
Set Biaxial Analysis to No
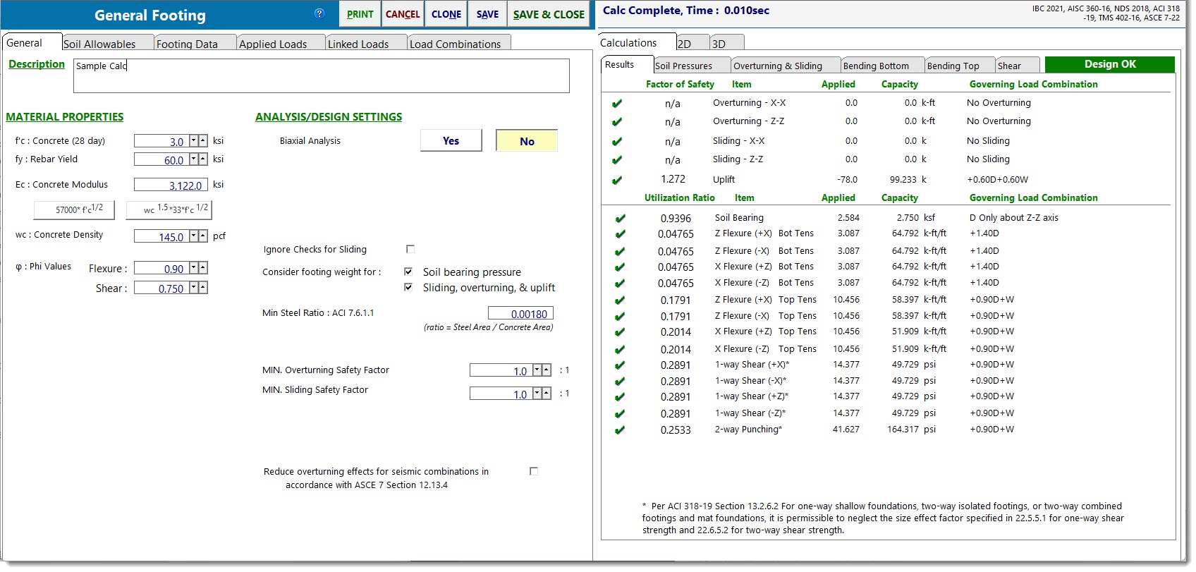click(527, 140)
